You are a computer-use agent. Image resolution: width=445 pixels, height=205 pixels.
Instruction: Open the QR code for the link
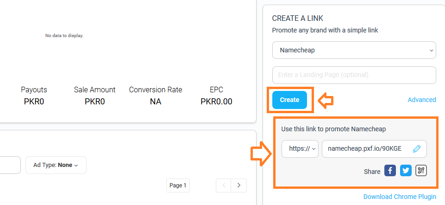point(421,171)
